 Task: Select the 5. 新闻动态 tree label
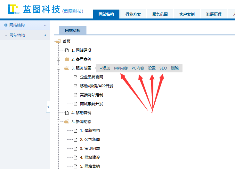coord(81,122)
